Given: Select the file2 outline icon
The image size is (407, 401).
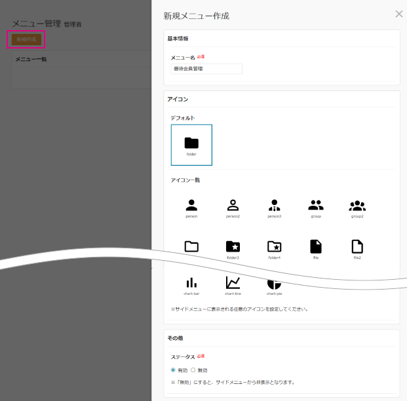Looking at the screenshot, I should (357, 246).
